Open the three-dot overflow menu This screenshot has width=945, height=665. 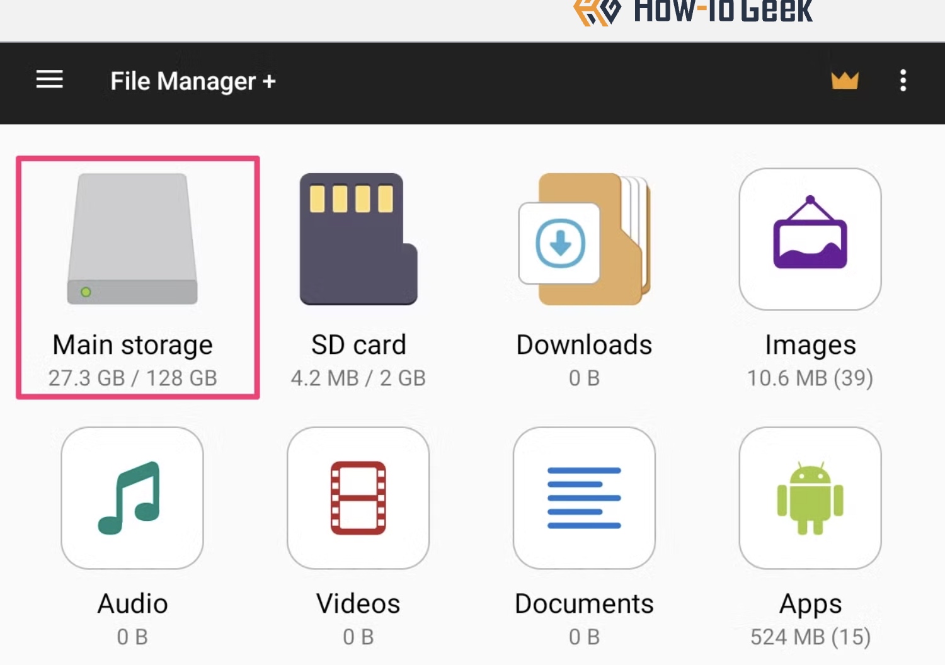(x=903, y=81)
